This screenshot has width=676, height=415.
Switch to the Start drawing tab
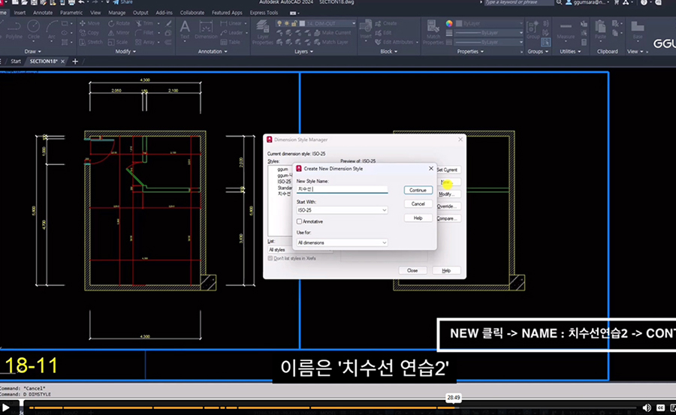point(15,61)
